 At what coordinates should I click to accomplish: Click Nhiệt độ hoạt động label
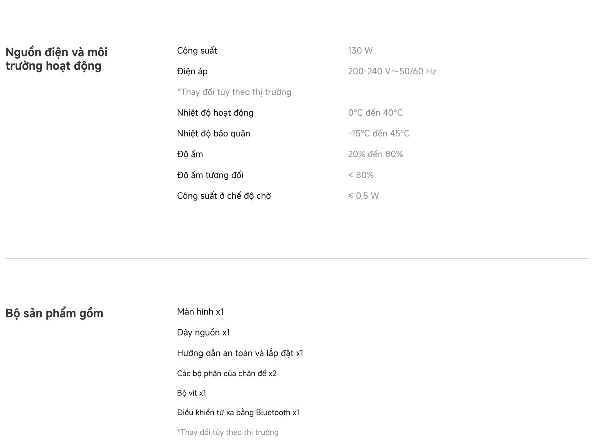[215, 113]
